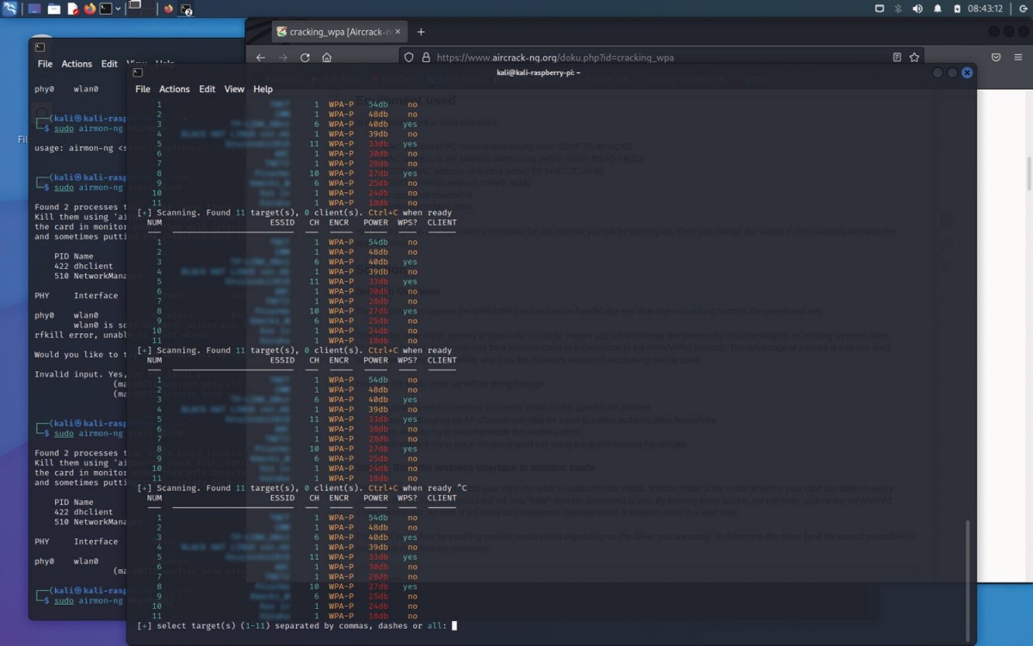The width and height of the screenshot is (1033, 646).
Task: Open the Kali applications menu
Action: (x=9, y=9)
